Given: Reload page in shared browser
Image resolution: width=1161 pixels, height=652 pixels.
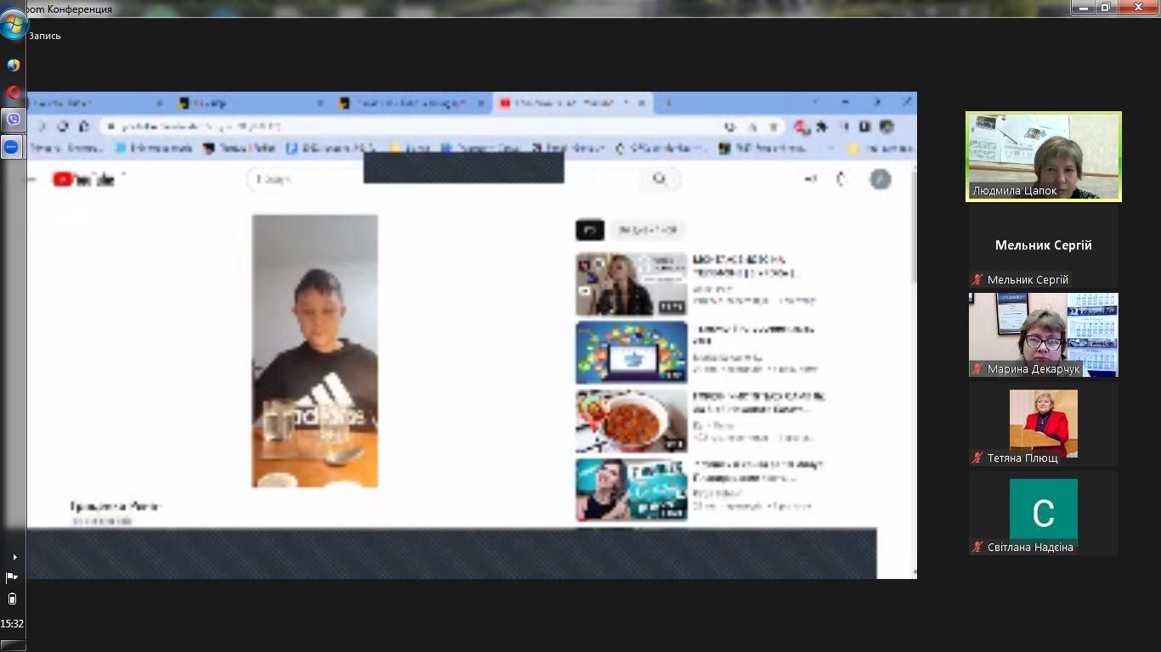Looking at the screenshot, I should pos(63,126).
